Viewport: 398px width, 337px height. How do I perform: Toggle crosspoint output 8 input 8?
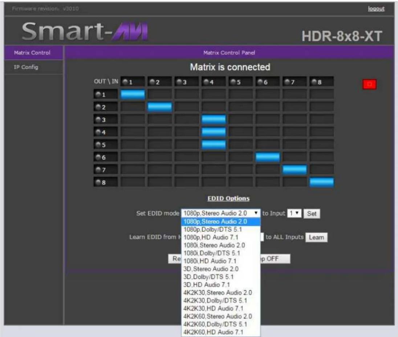(x=322, y=182)
